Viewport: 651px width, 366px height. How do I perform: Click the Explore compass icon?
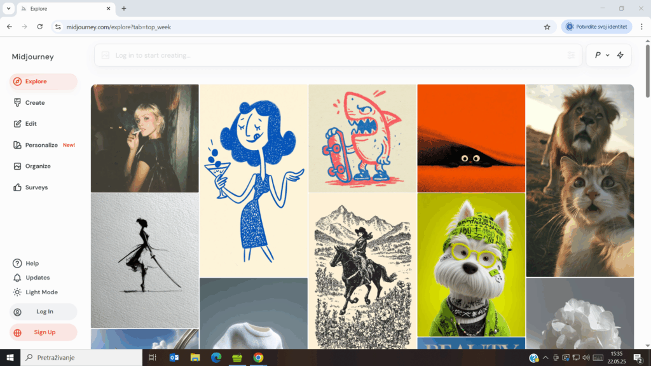tap(17, 81)
